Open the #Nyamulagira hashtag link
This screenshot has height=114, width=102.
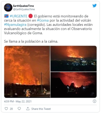pos(15,25)
